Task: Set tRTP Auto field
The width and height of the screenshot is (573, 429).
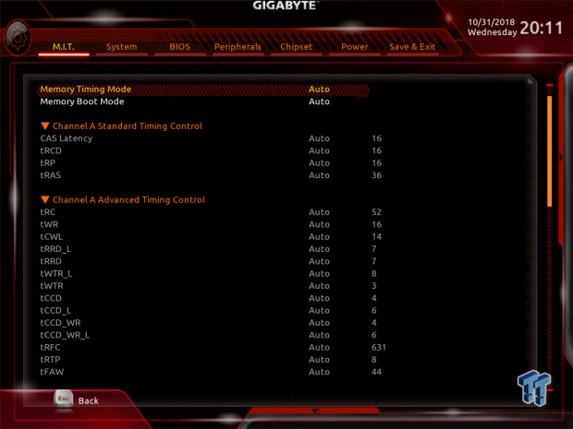Action: tap(319, 360)
